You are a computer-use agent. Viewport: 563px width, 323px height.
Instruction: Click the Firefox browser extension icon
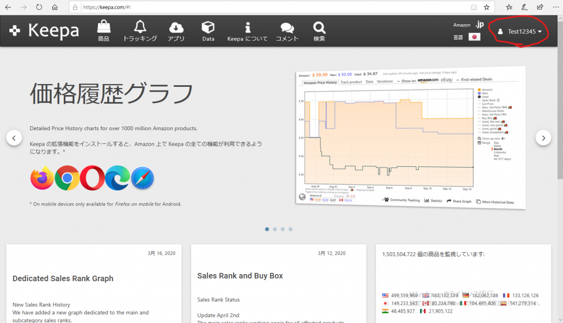point(42,177)
